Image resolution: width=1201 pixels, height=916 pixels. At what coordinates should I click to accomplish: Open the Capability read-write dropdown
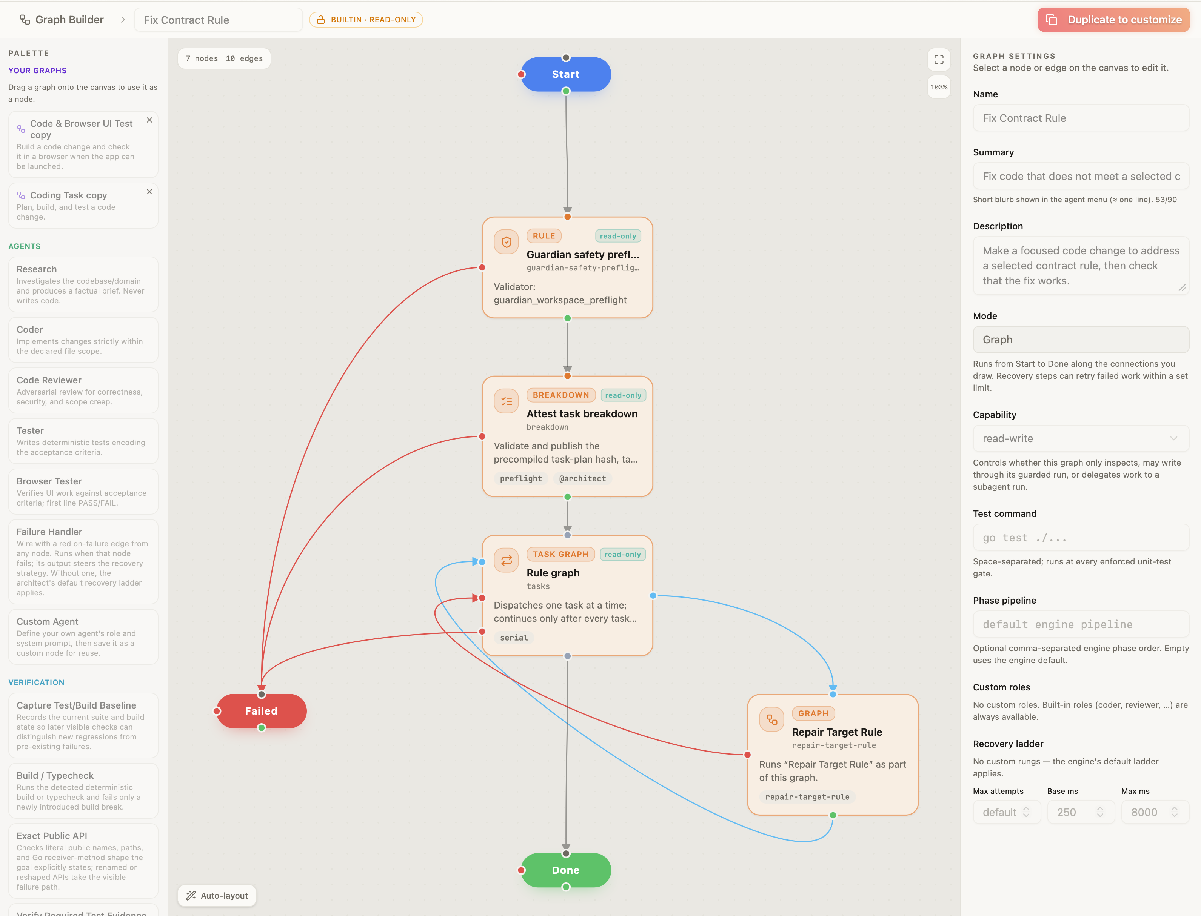[1081, 438]
